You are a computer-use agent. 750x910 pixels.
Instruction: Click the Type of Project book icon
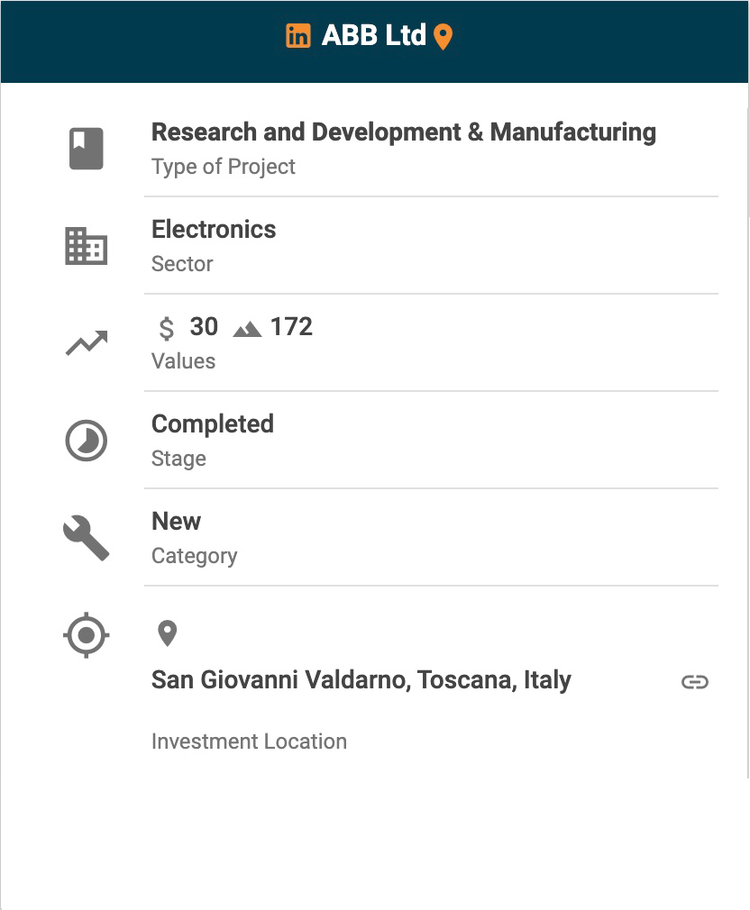[87, 149]
